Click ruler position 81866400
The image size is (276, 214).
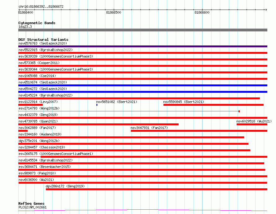click(25, 12)
